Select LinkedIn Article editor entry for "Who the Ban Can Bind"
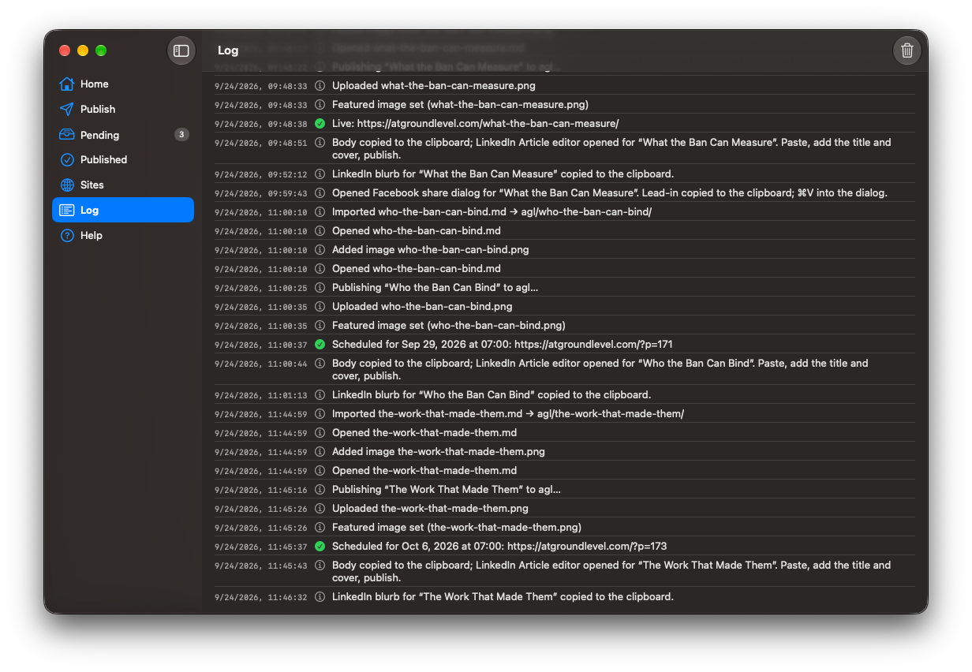This screenshot has width=972, height=672. coord(565,369)
